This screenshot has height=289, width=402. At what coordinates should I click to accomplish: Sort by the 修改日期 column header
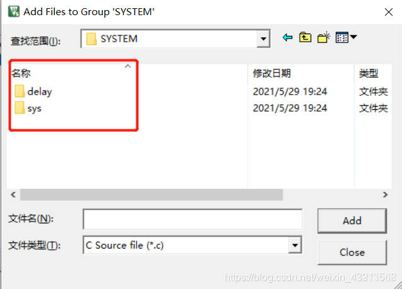272,73
